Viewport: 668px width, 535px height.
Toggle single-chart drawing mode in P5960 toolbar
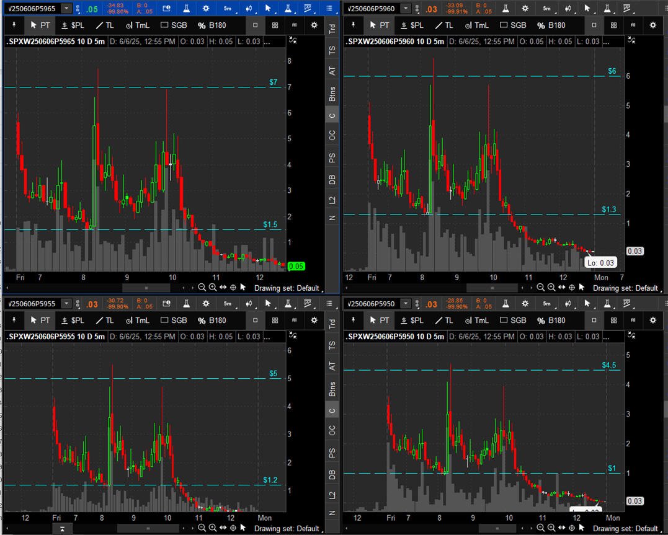594,25
